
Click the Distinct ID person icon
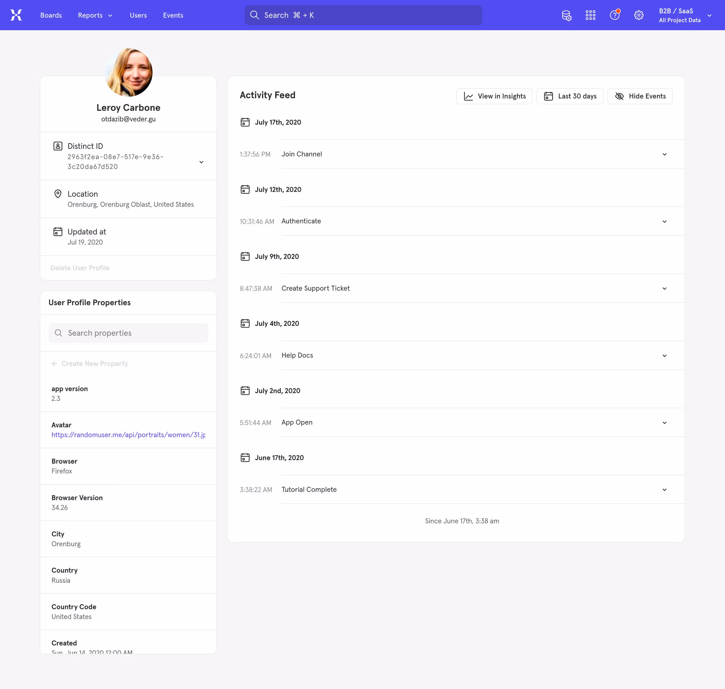point(58,146)
